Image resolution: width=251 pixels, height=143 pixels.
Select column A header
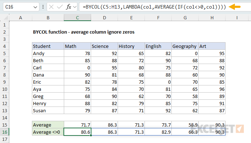(20, 18)
